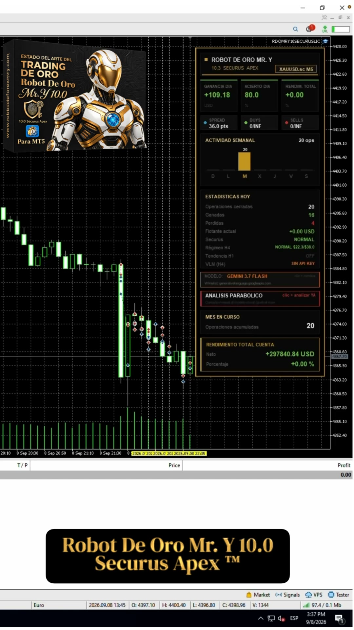Click the 20 ops weekly activity count
This screenshot has width=354, height=630.
tap(306, 140)
